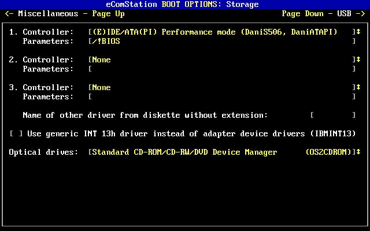Image resolution: width=370 pixels, height=231 pixels.
Task: Open Controller 2 None selection list
Action: click(222, 59)
